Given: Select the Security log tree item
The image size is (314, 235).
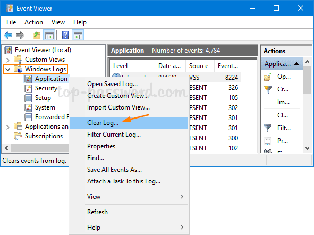Looking at the screenshot, I should 46,88.
